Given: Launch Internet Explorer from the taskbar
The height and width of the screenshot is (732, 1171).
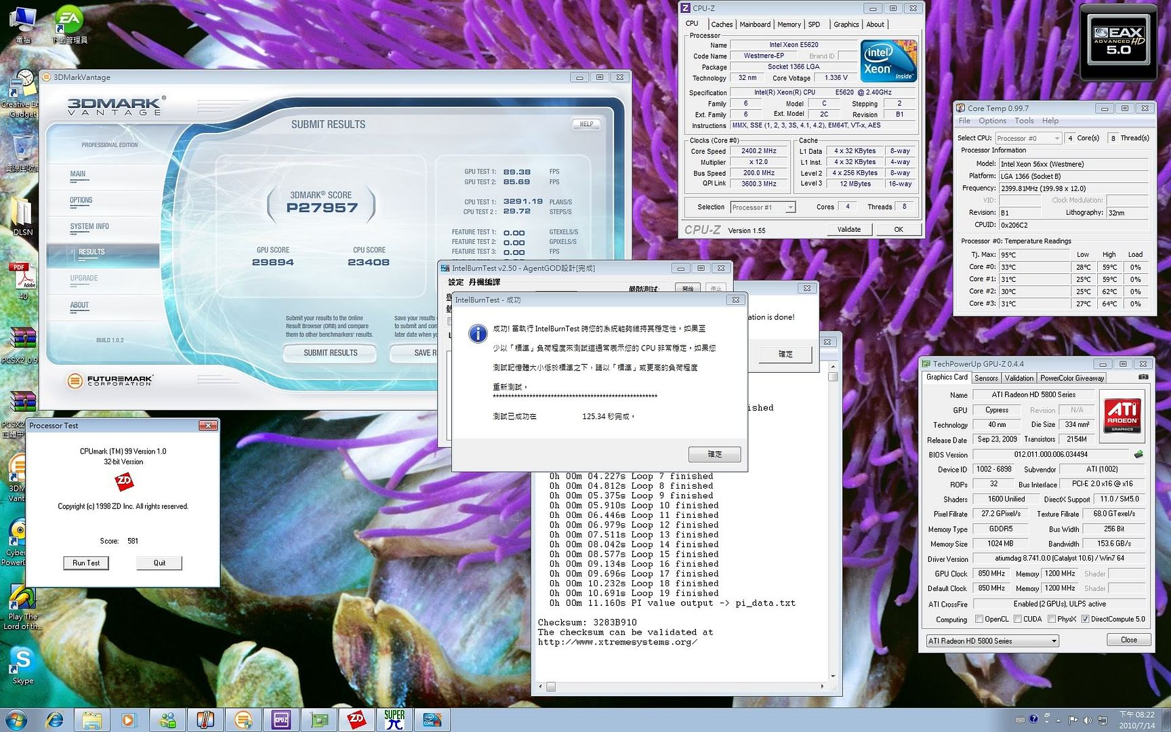Looking at the screenshot, I should click(54, 720).
